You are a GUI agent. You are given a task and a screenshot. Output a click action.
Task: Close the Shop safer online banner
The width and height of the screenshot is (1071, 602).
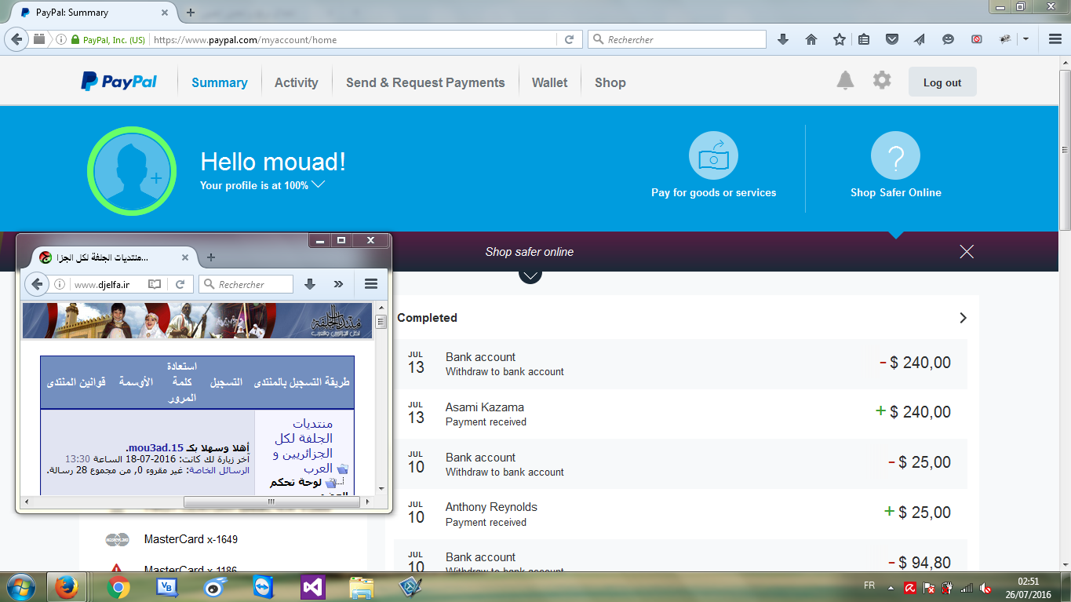point(967,251)
